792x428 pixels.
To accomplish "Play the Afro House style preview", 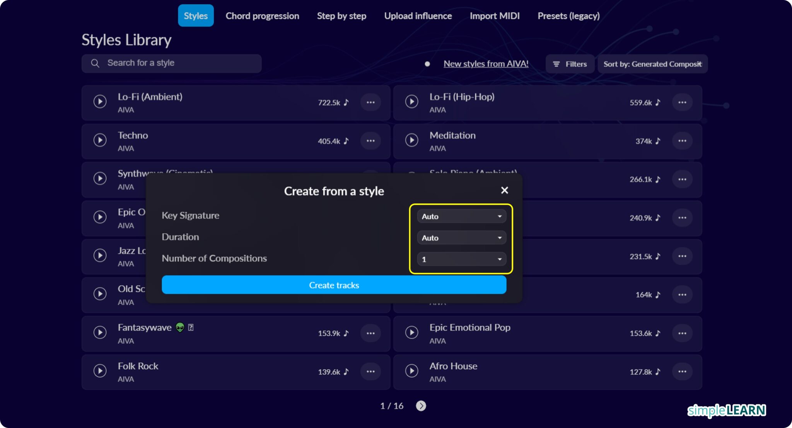I will pyautogui.click(x=411, y=371).
